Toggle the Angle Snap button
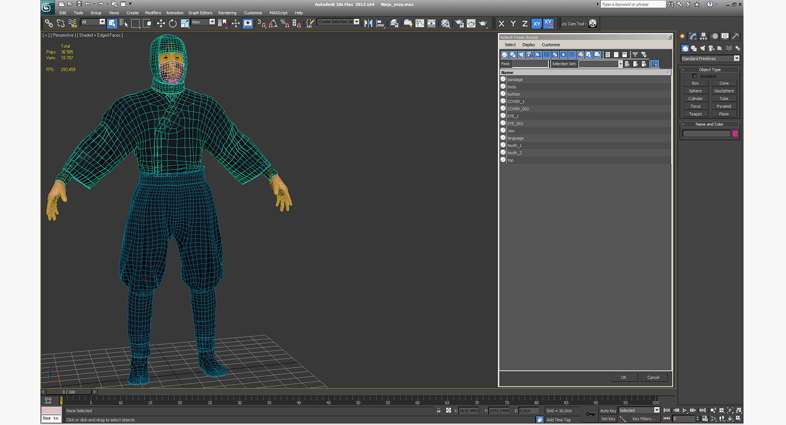The height and width of the screenshot is (425, 786). coord(273,23)
